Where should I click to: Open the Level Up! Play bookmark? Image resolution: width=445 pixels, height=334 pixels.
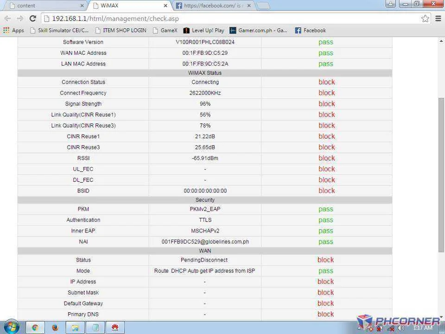coord(203,31)
